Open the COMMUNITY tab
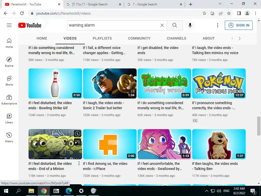 click(x=139, y=38)
